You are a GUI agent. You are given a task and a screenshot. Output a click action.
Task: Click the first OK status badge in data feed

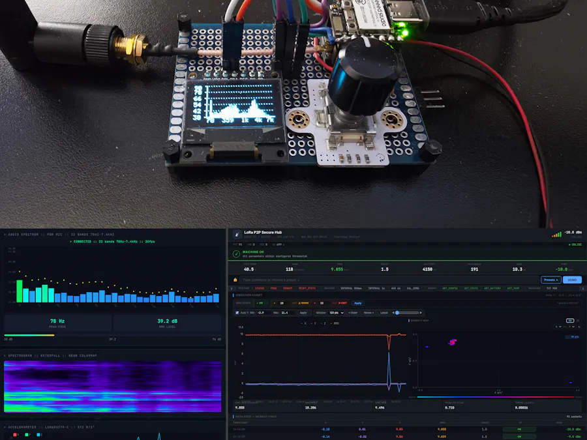tap(519, 430)
